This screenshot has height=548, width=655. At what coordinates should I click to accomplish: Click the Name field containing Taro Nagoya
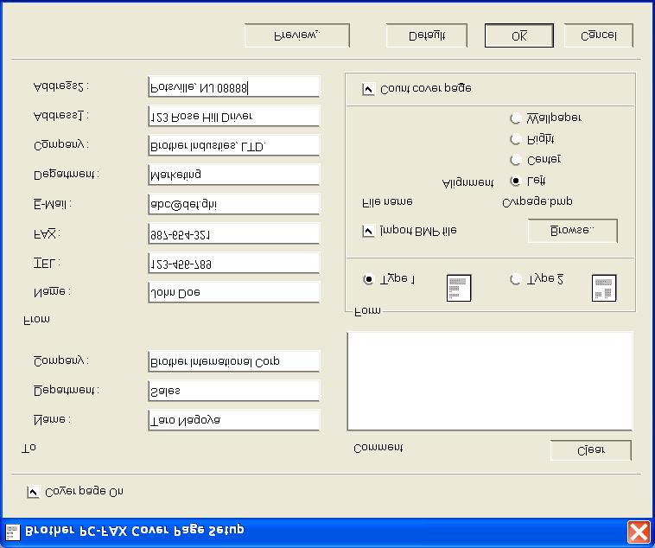(x=234, y=420)
